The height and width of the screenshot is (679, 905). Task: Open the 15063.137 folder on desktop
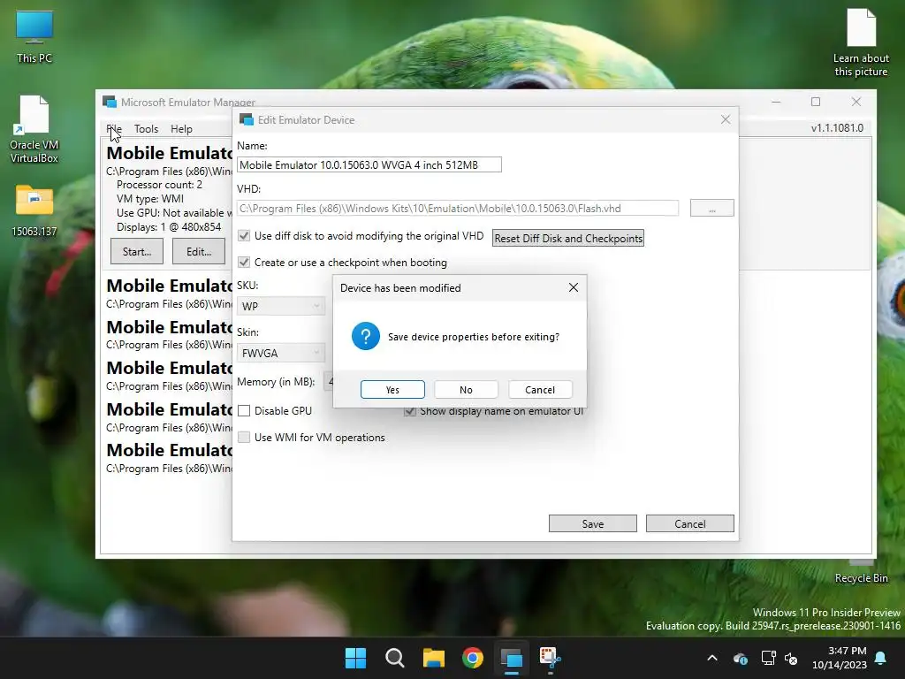tap(34, 210)
